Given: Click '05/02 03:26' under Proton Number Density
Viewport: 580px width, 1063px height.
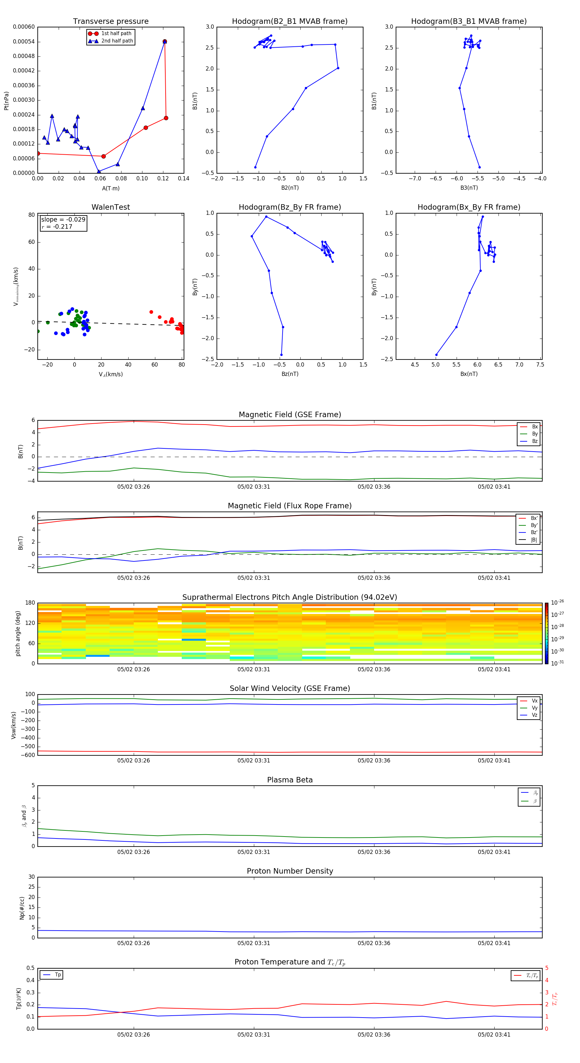Looking at the screenshot, I should [x=133, y=943].
